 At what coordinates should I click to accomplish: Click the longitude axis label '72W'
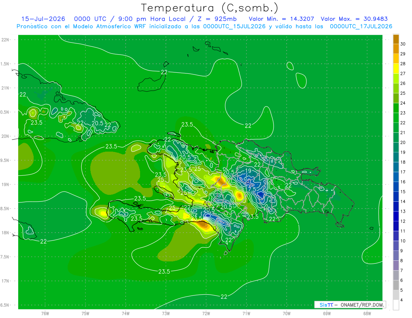[206, 314]
